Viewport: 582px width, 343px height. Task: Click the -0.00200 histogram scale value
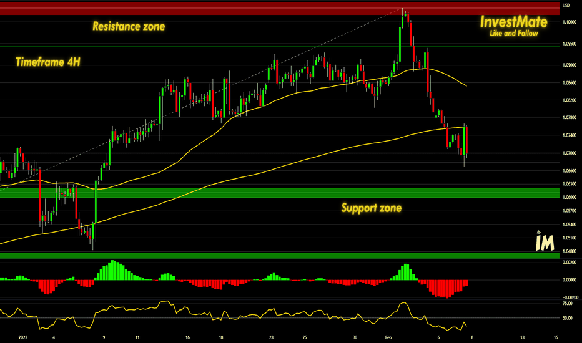[x=570, y=297]
